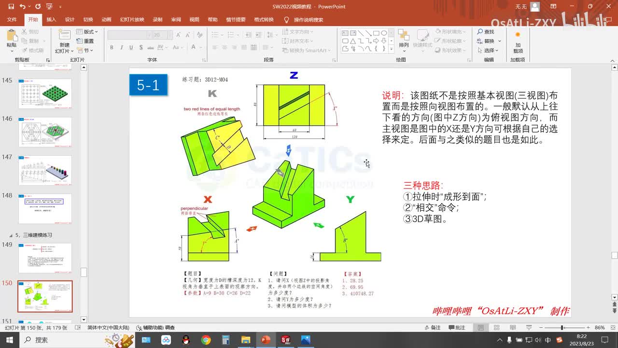The height and width of the screenshot is (348, 618).
Task: Click the fit slide to window icon
Action: (613, 327)
